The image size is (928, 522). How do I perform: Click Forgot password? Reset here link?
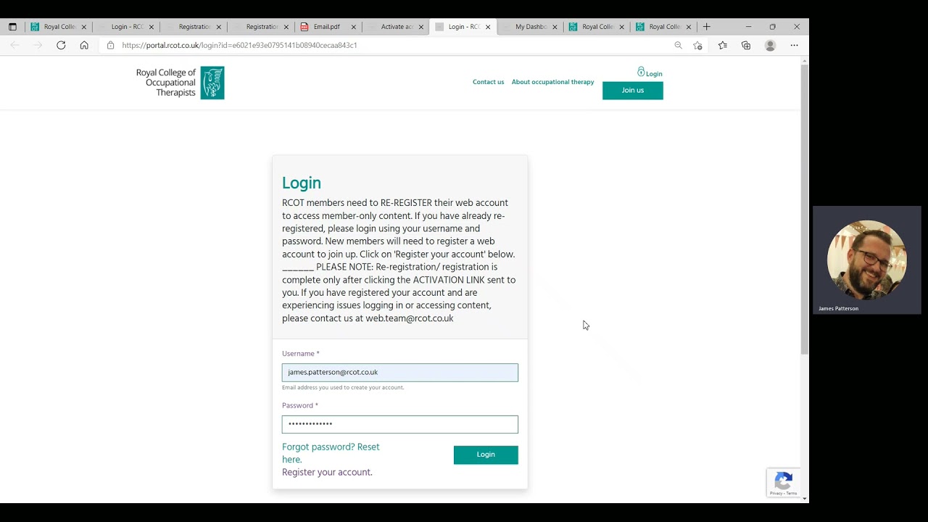click(x=331, y=453)
